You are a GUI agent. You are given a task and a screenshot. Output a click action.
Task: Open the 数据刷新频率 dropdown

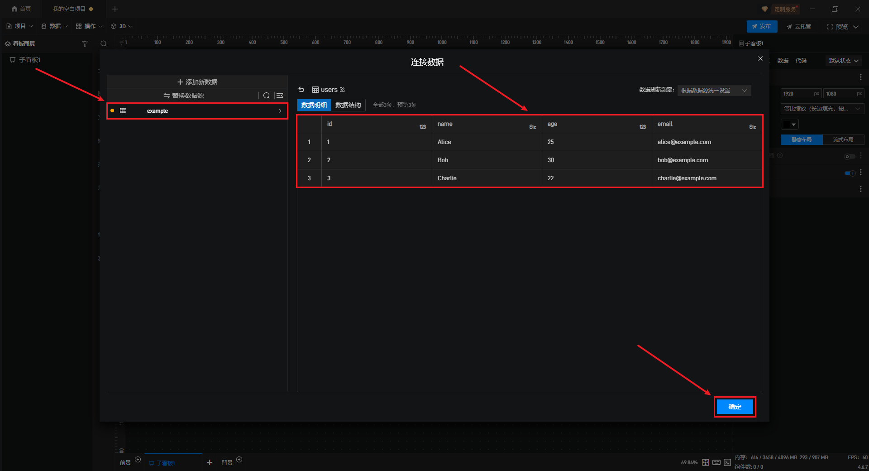click(714, 91)
